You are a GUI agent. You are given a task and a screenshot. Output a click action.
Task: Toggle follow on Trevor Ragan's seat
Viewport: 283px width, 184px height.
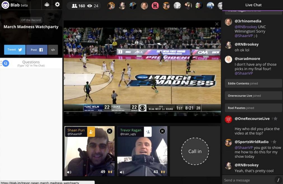pyautogui.click(x=148, y=132)
